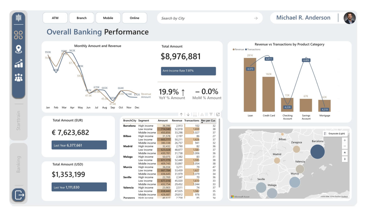Open the dashboard overview grid icon in sidebar
367x216 pixels.
[x=19, y=35]
